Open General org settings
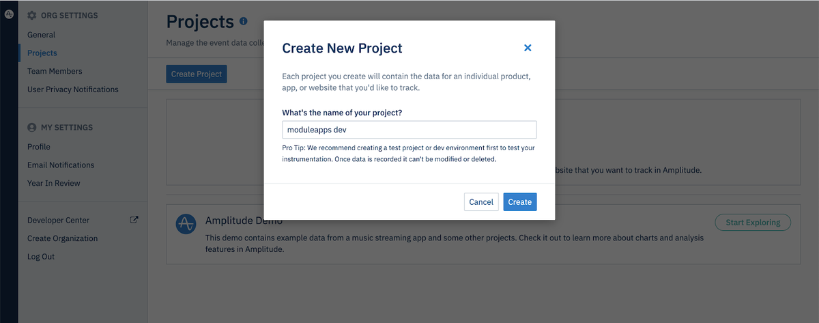The width and height of the screenshot is (819, 323). coord(42,35)
